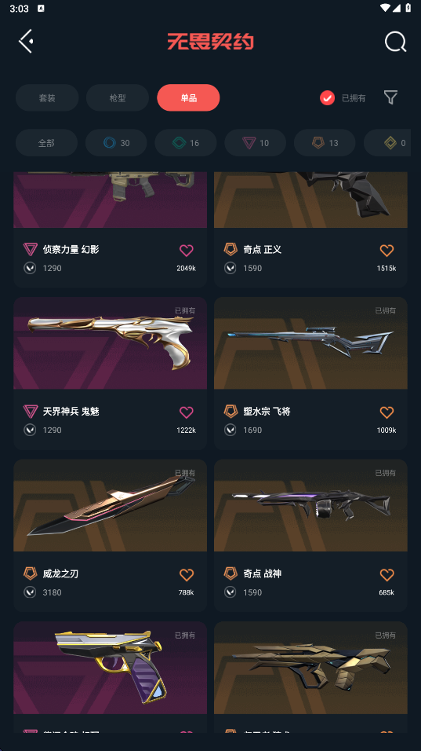Switch to the 套装 tab
Viewport: 421px width, 751px height.
[47, 97]
